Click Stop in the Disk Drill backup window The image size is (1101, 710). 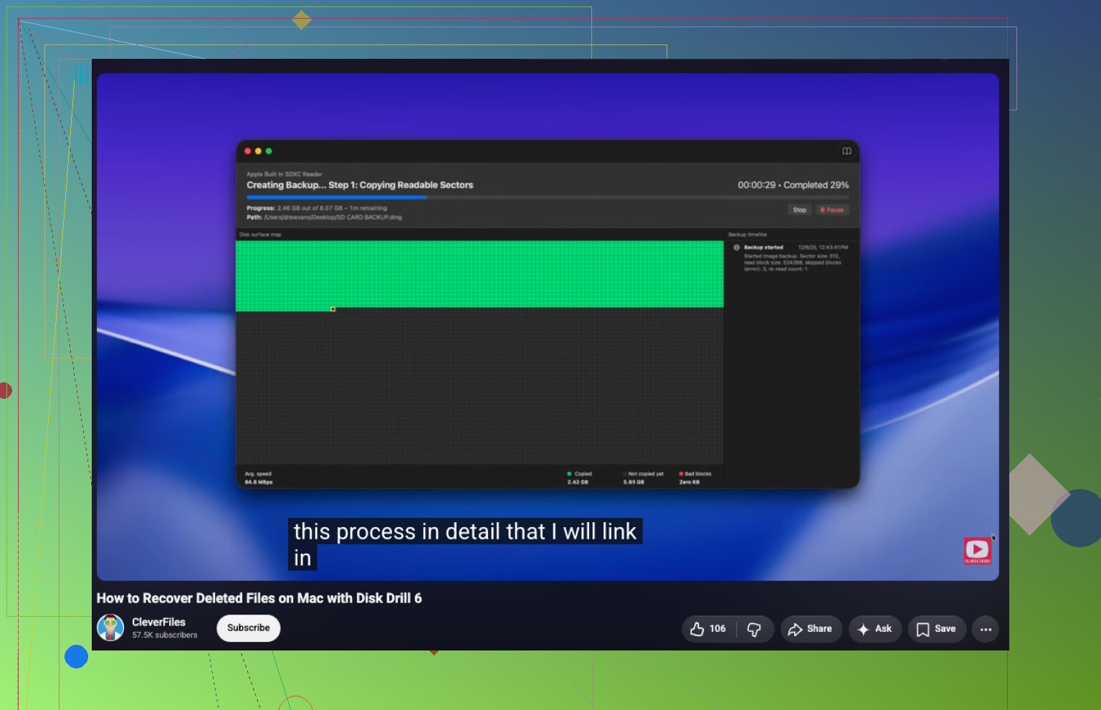tap(799, 210)
